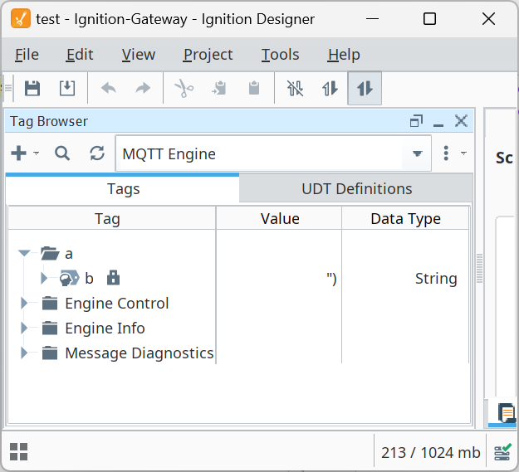Toggle Read/Write communication mode
The image size is (519, 472).
point(365,88)
